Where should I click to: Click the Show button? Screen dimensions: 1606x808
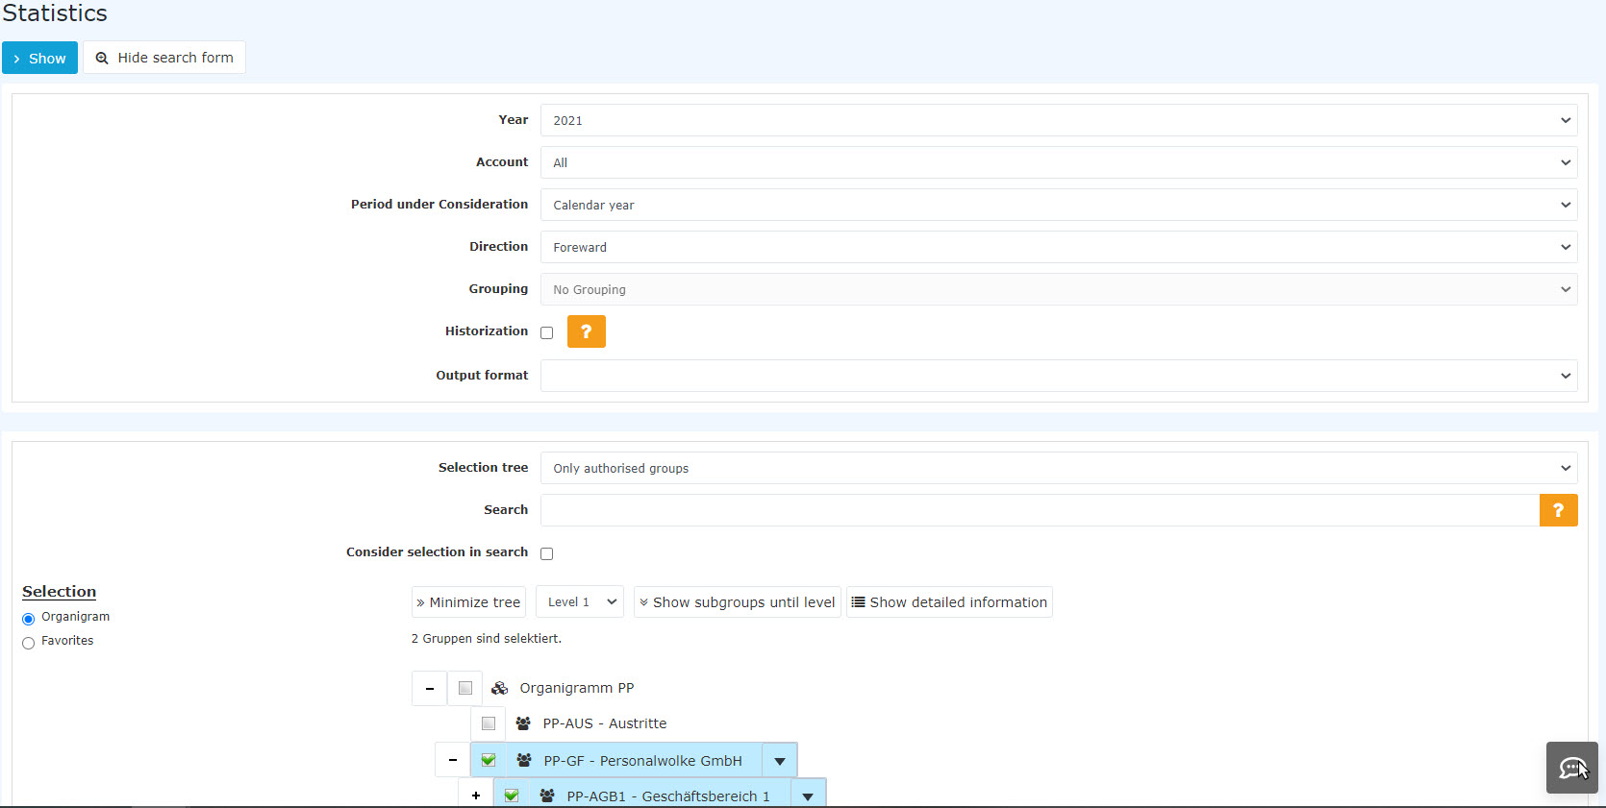pyautogui.click(x=39, y=58)
